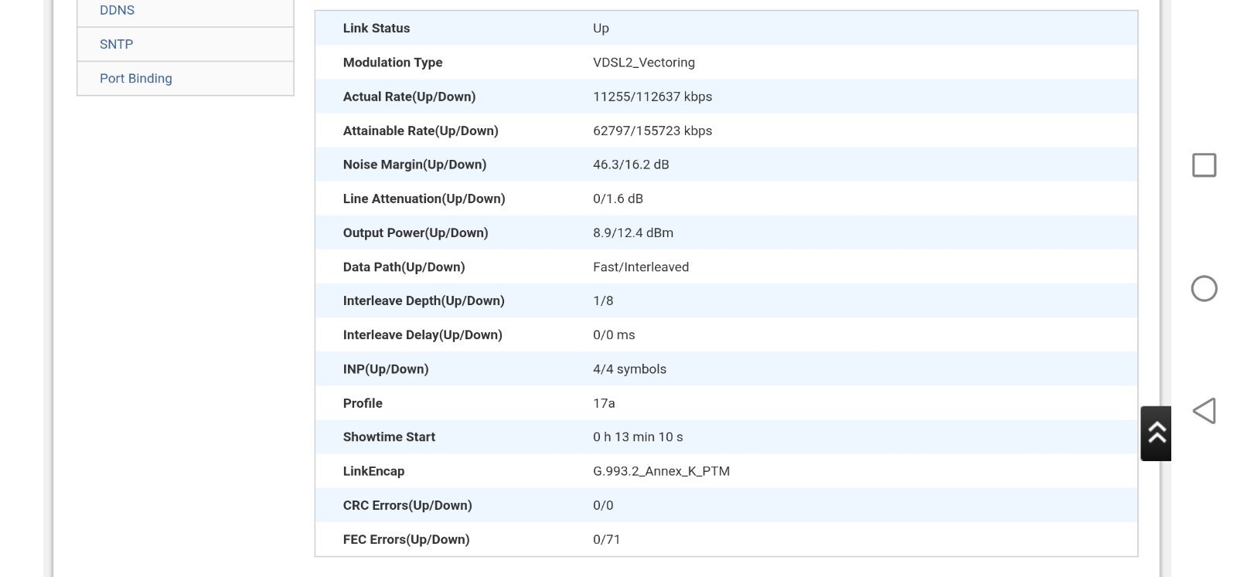Select the Link Status value Up
Viewport: 1237px width, 577px height.
click(601, 29)
